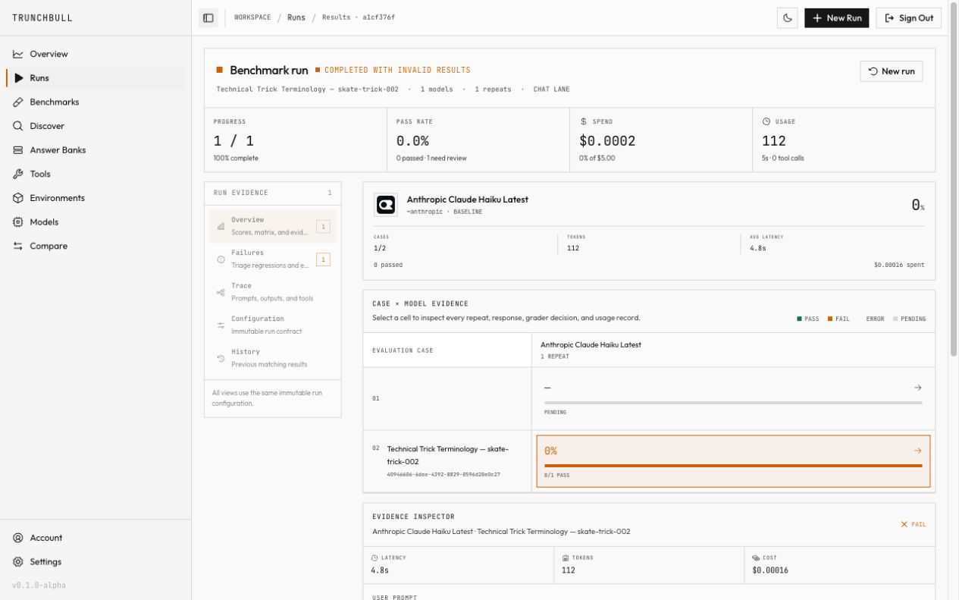Screen dimensions: 959x600
Task: Click the Trace branch icon
Action: (x=221, y=292)
